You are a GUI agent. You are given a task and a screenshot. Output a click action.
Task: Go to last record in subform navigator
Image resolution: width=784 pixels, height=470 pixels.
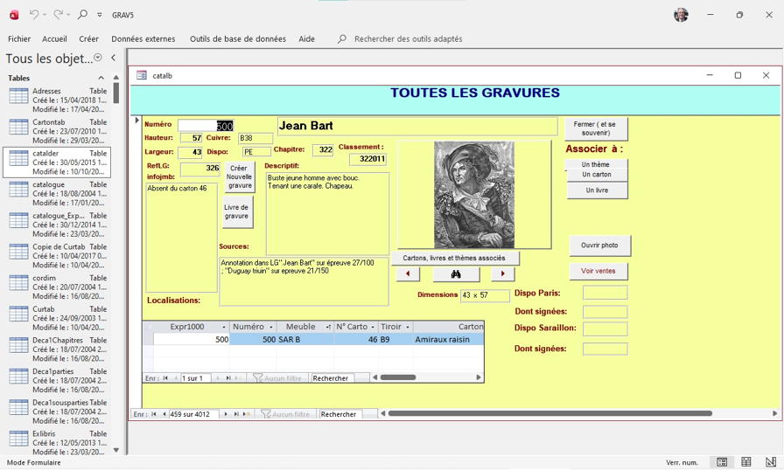[x=228, y=378]
